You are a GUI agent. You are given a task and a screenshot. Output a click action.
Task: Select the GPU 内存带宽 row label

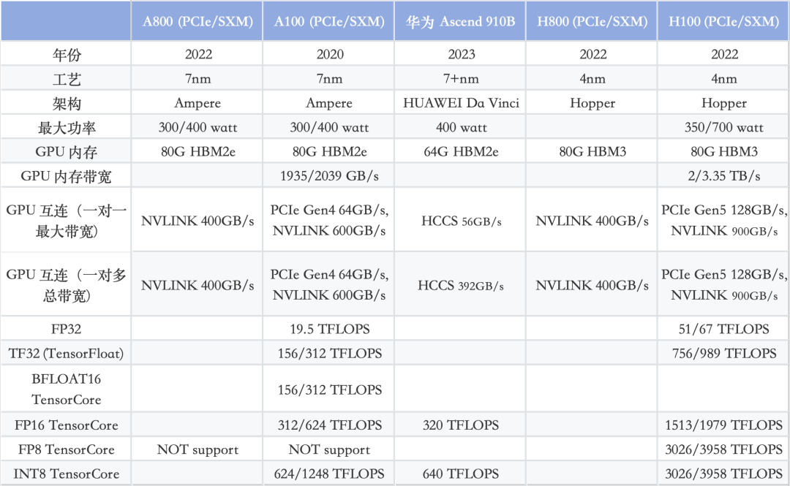(67, 176)
